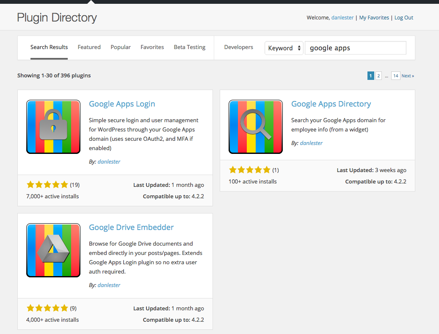Open the Favorites tab
The width and height of the screenshot is (439, 334).
coord(152,47)
